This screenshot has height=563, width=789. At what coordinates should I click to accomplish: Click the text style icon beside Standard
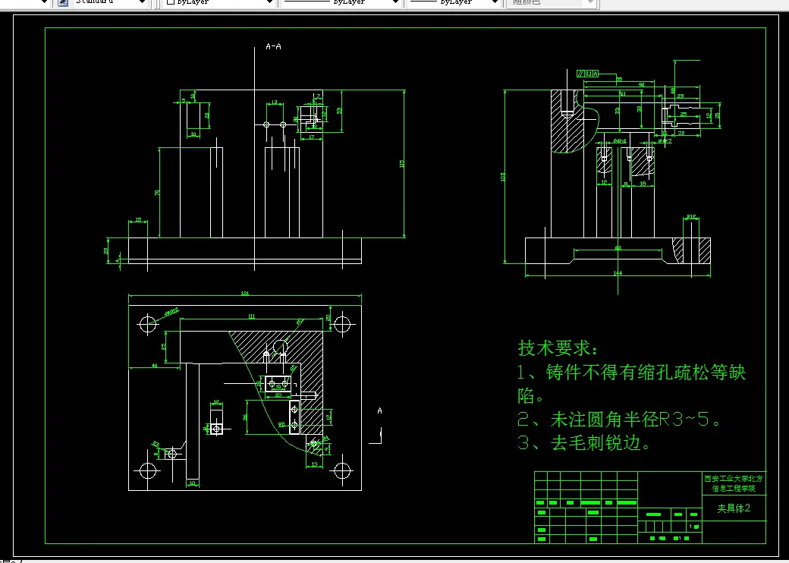(61, 3)
